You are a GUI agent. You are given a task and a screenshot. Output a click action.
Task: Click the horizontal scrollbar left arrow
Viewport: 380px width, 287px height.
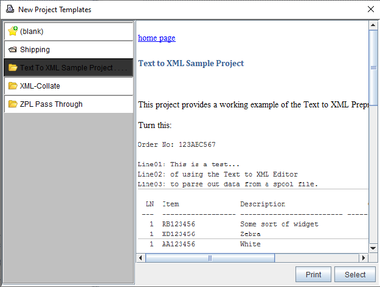pyautogui.click(x=140, y=258)
